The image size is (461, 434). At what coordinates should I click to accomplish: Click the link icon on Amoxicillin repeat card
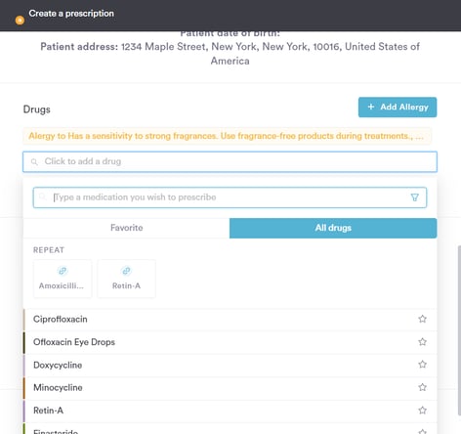63,271
